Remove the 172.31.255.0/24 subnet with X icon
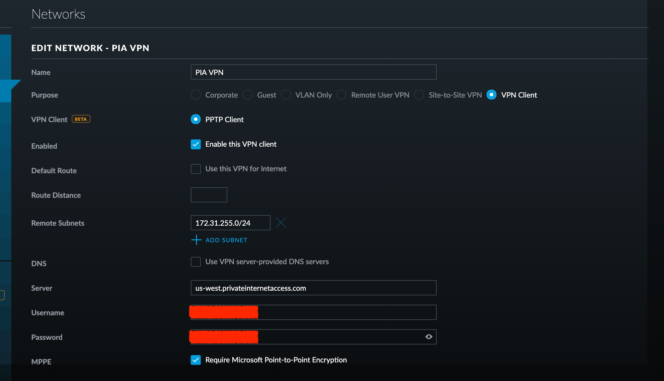This screenshot has width=664, height=381. 281,223
